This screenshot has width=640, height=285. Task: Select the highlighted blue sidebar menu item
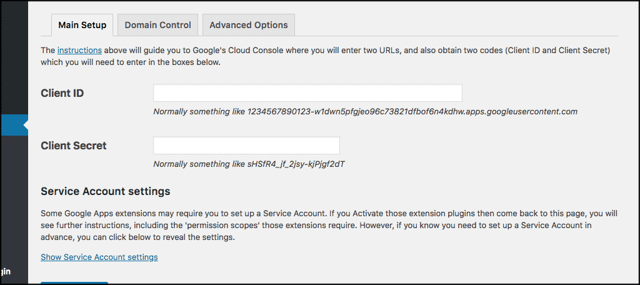[14, 125]
